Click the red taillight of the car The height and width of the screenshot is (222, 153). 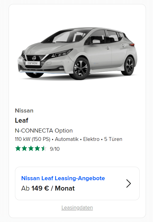132,45
